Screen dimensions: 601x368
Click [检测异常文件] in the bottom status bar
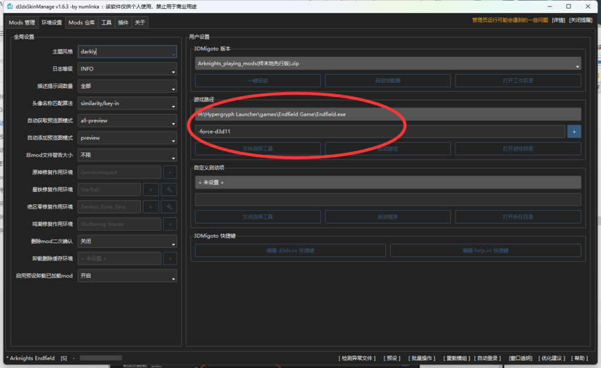[357, 358]
